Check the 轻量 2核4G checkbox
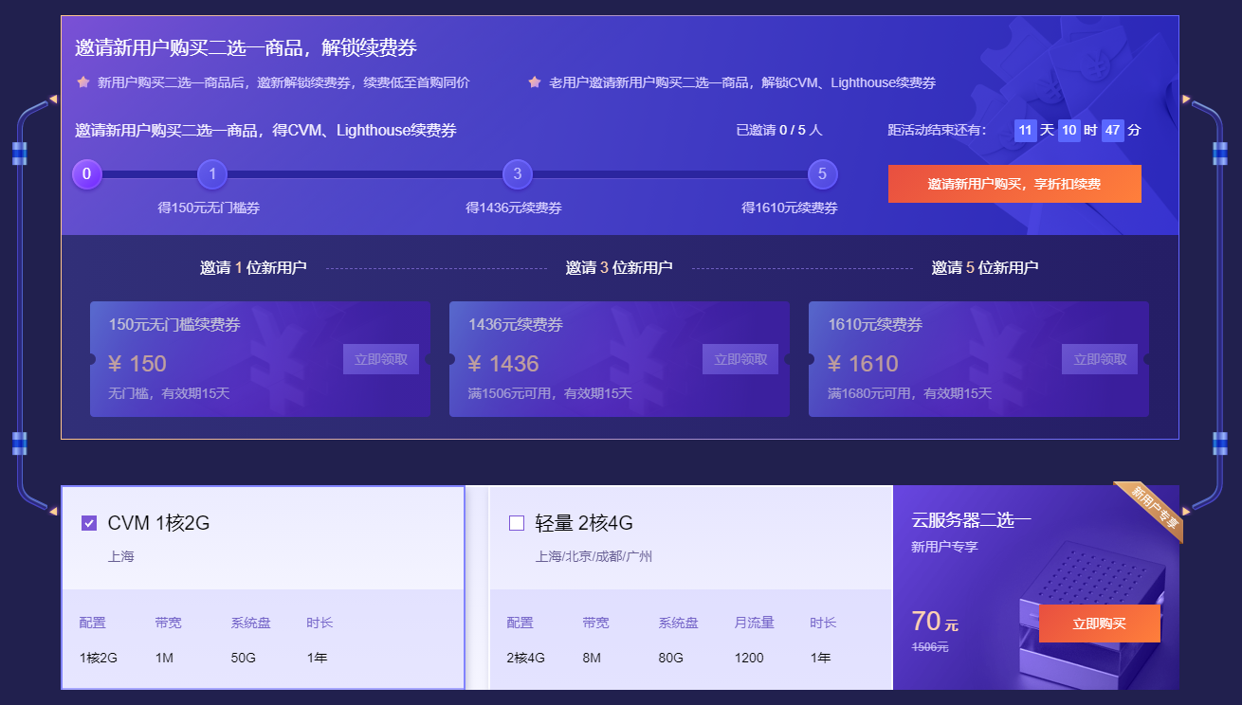The height and width of the screenshot is (705, 1242). [517, 523]
